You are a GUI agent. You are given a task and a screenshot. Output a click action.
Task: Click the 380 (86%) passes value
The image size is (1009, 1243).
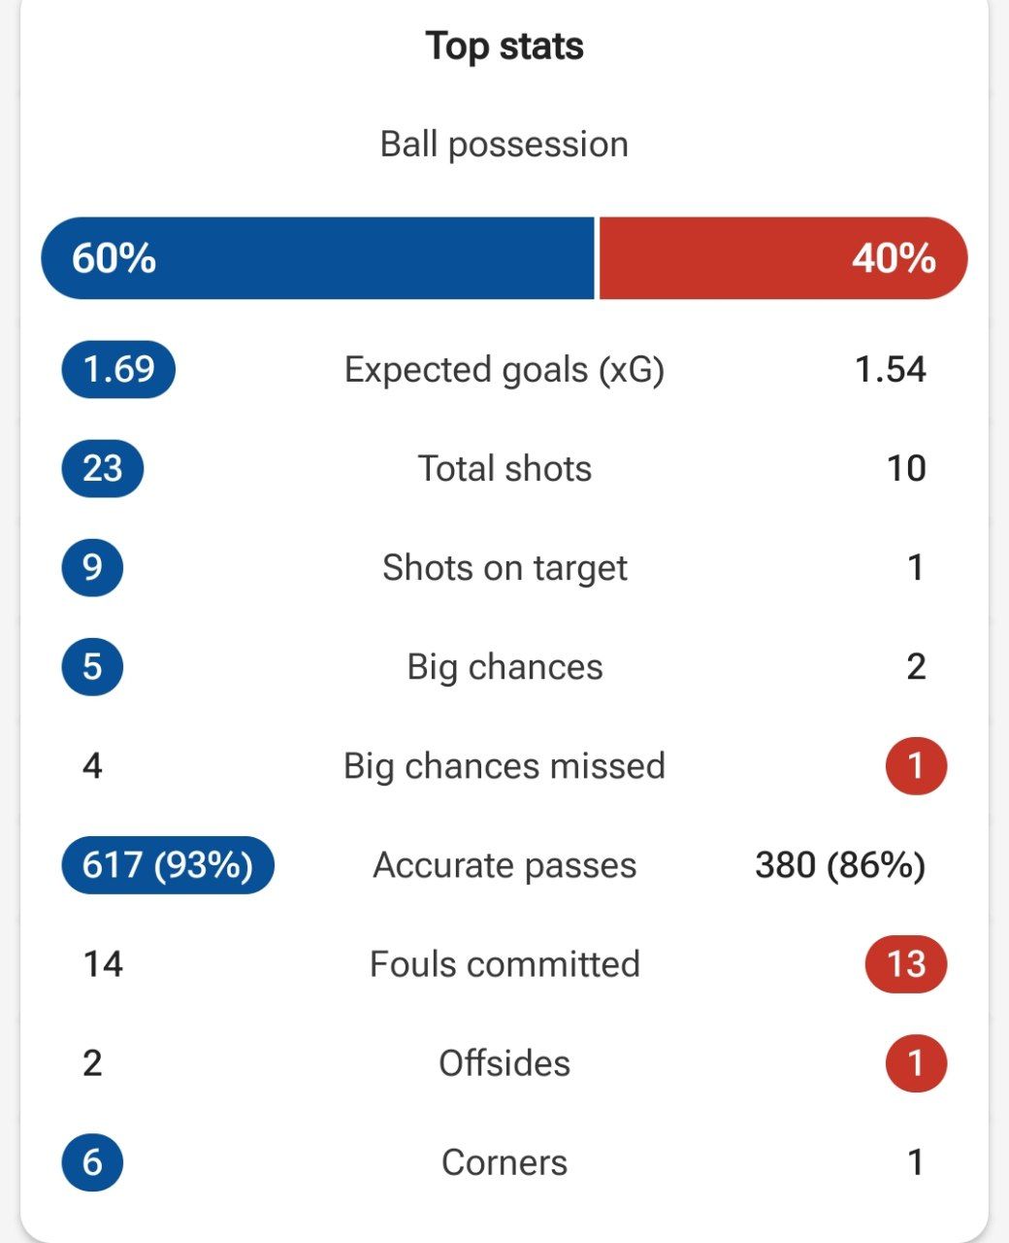click(840, 865)
